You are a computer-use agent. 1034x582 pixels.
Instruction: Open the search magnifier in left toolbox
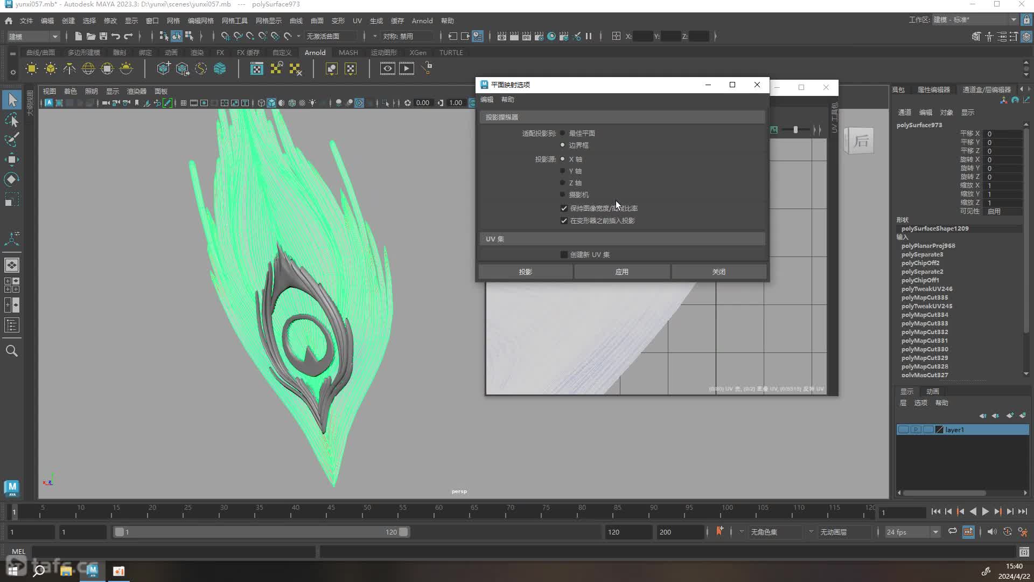[12, 351]
